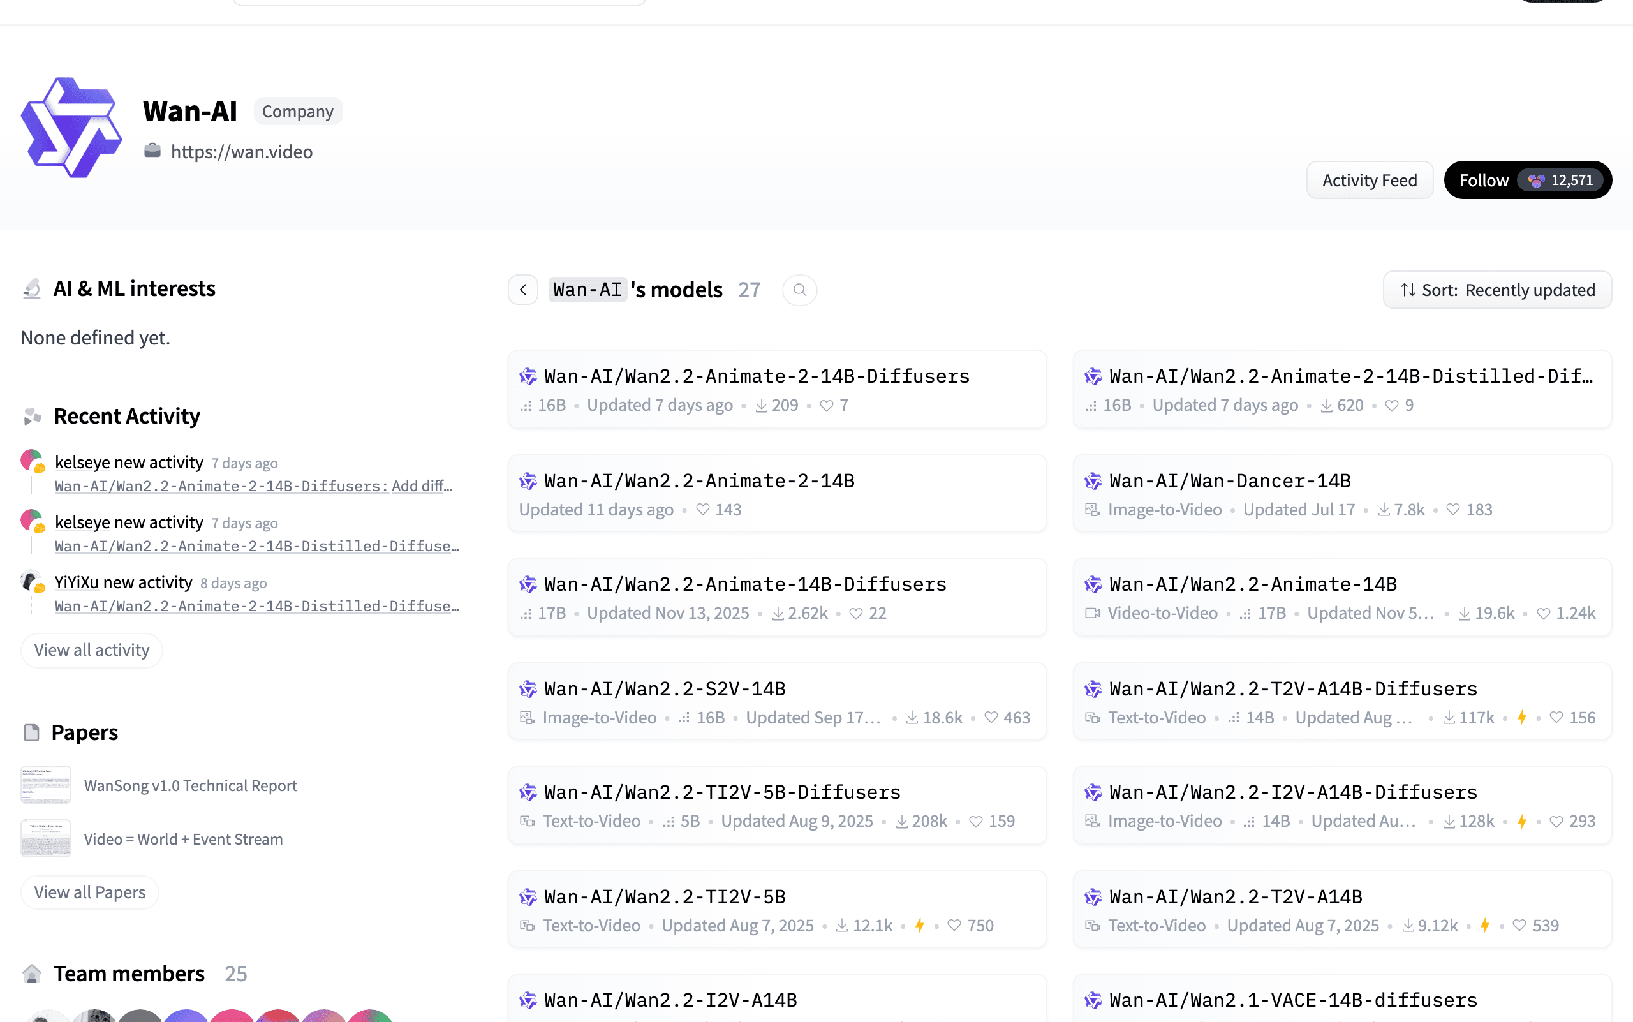Click the Text-to-Video icon on Wan2.2-TI2V-5B
The width and height of the screenshot is (1633, 1022).
527,925
